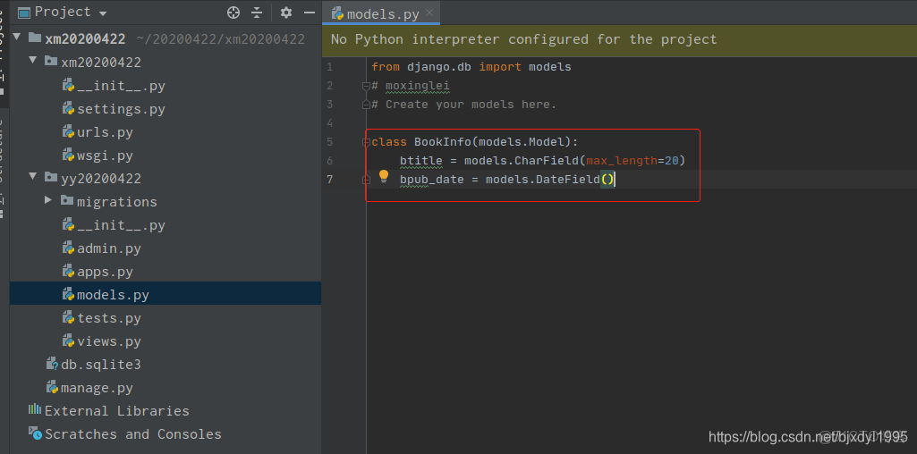Screen dimensions: 917x454
Task: Open tests.py in project tree
Action: click(109, 318)
